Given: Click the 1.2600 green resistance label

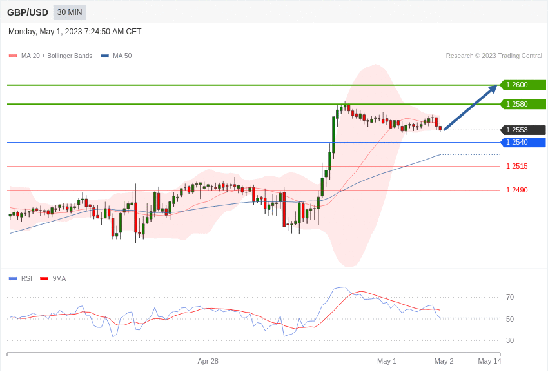Looking at the screenshot, I should click(x=523, y=85).
